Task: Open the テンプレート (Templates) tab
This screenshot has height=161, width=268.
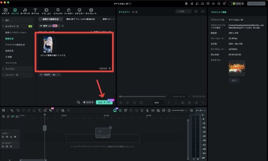Action: click(91, 11)
